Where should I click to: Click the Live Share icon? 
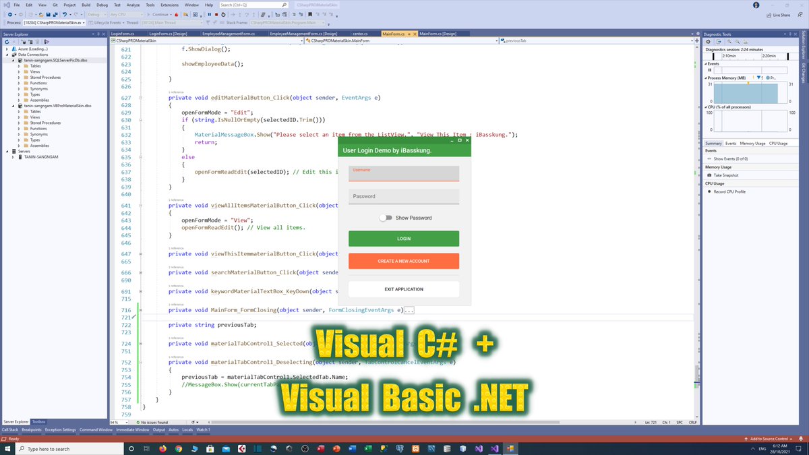pos(769,14)
